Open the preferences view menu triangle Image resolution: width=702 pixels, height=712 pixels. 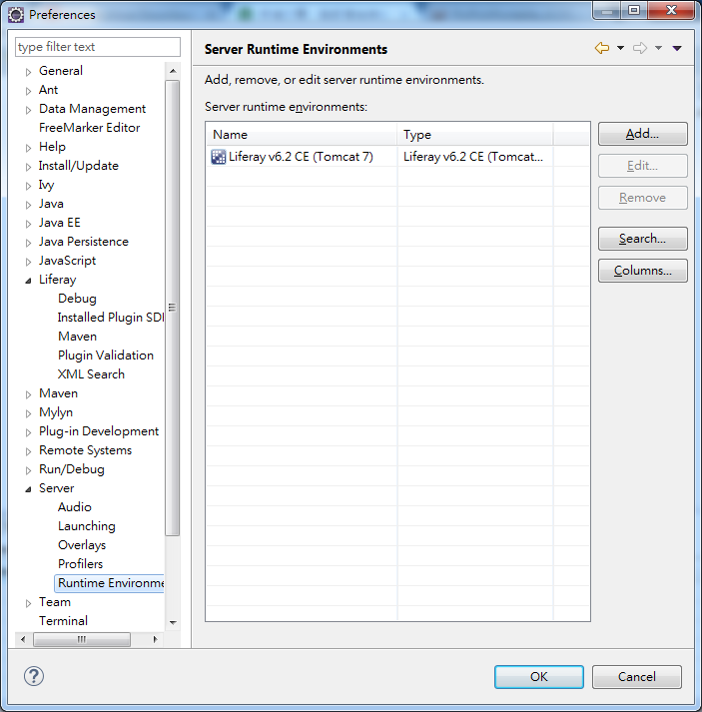tap(677, 48)
